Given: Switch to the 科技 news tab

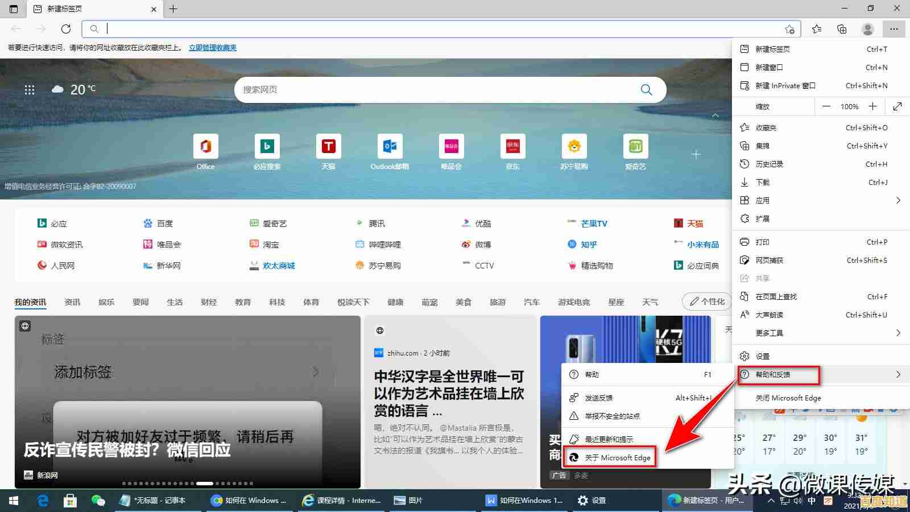Looking at the screenshot, I should pos(277,302).
